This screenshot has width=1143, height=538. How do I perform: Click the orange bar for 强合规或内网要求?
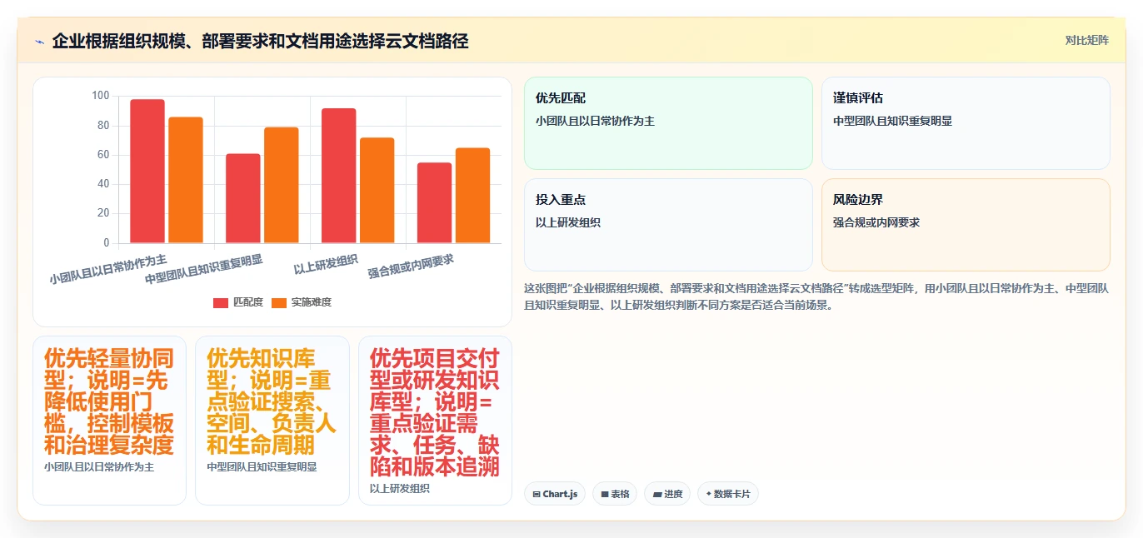(473, 196)
